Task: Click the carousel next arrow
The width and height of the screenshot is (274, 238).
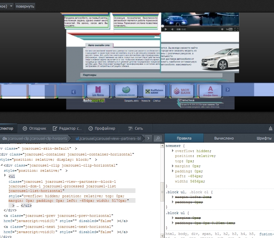Action: click(227, 90)
